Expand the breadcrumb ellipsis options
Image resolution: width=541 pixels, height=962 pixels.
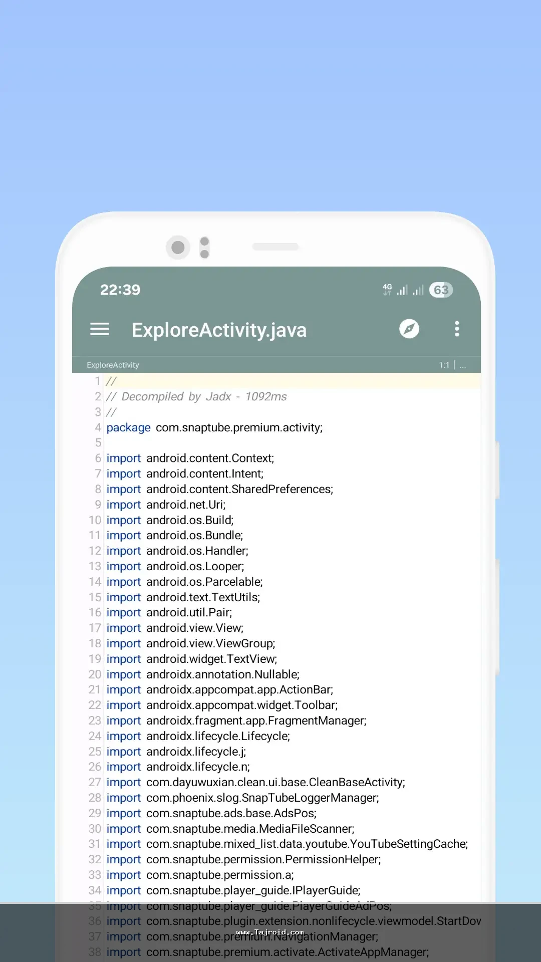(463, 365)
